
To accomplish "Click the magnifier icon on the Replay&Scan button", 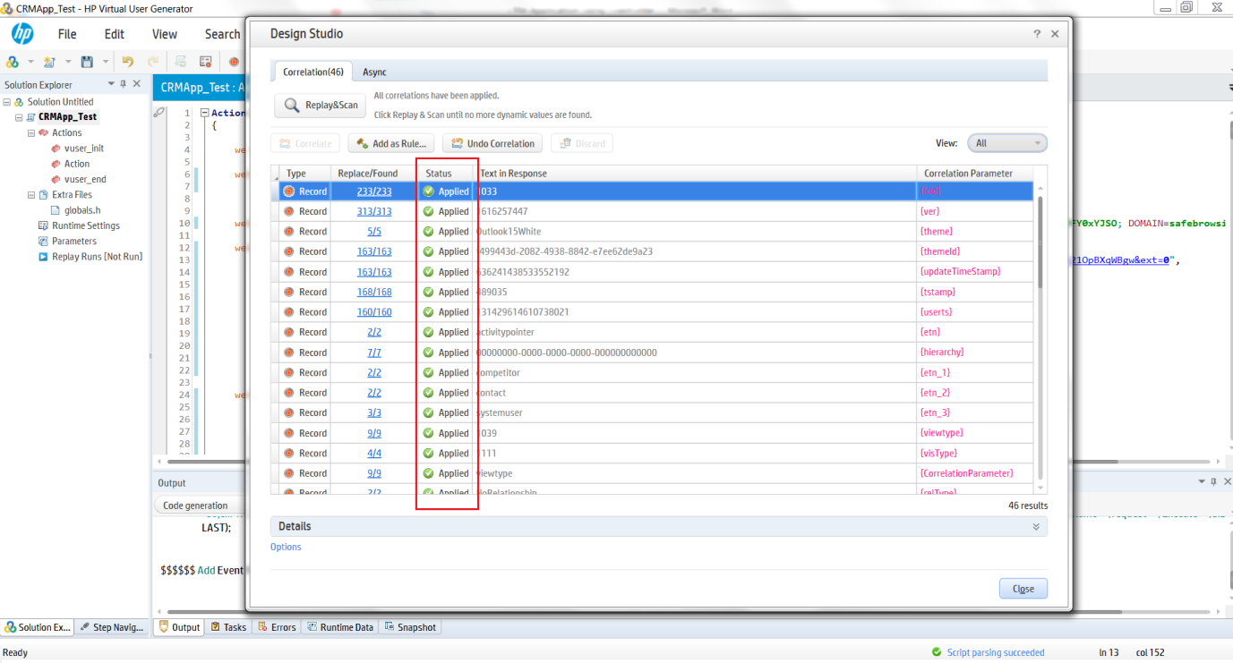I will click(292, 106).
